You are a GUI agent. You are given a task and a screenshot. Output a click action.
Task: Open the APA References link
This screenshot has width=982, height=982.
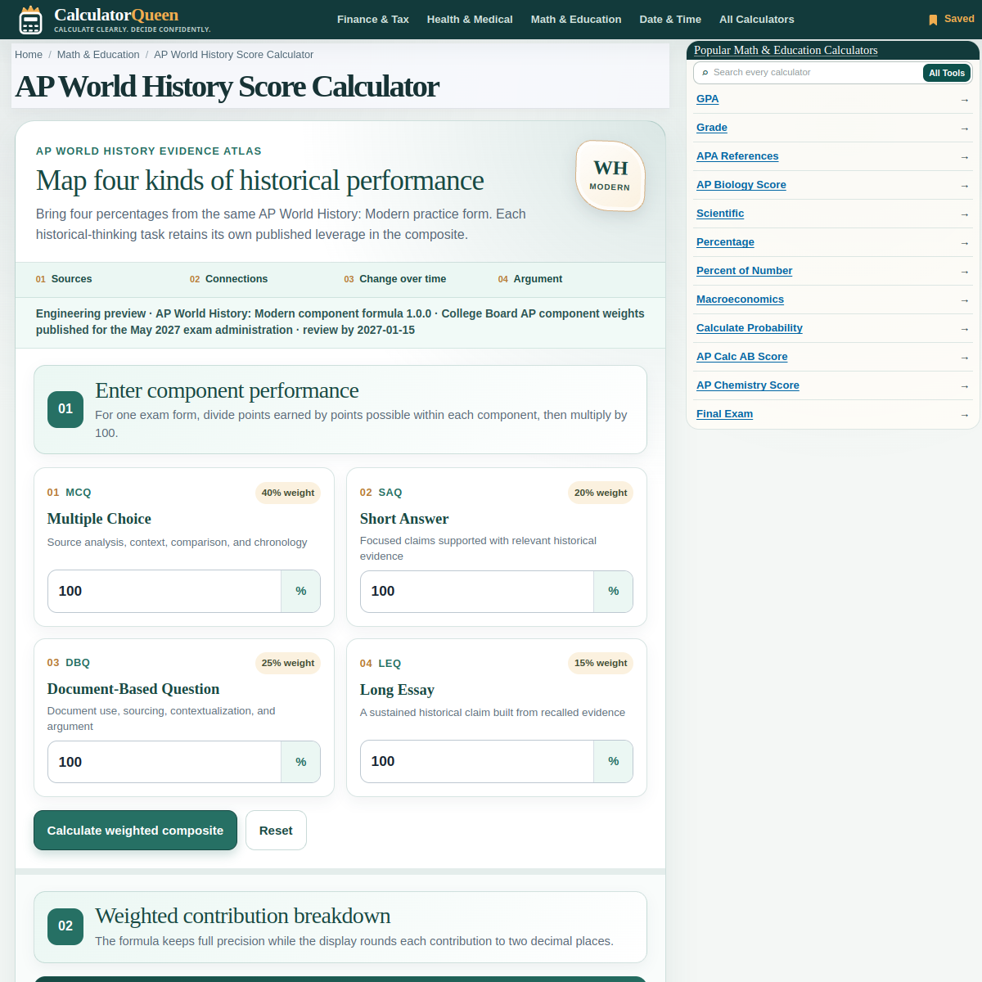coord(737,156)
